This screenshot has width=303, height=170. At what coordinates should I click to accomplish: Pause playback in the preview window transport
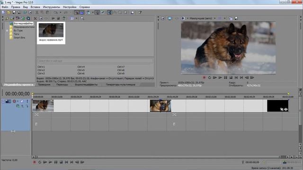tap(225, 77)
